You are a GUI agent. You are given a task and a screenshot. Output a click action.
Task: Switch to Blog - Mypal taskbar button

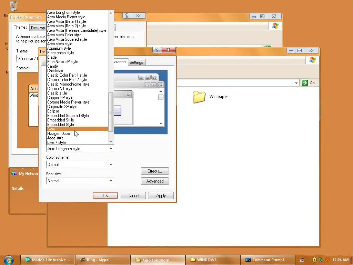click(x=103, y=260)
